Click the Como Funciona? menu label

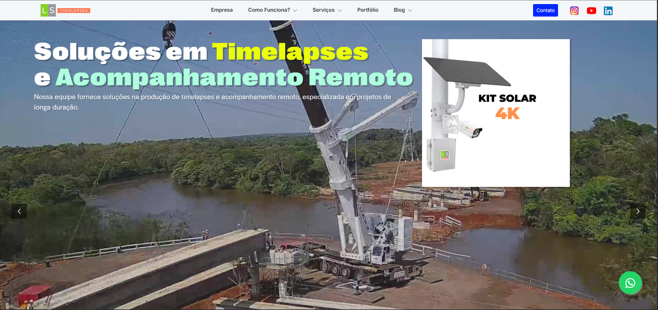click(269, 10)
